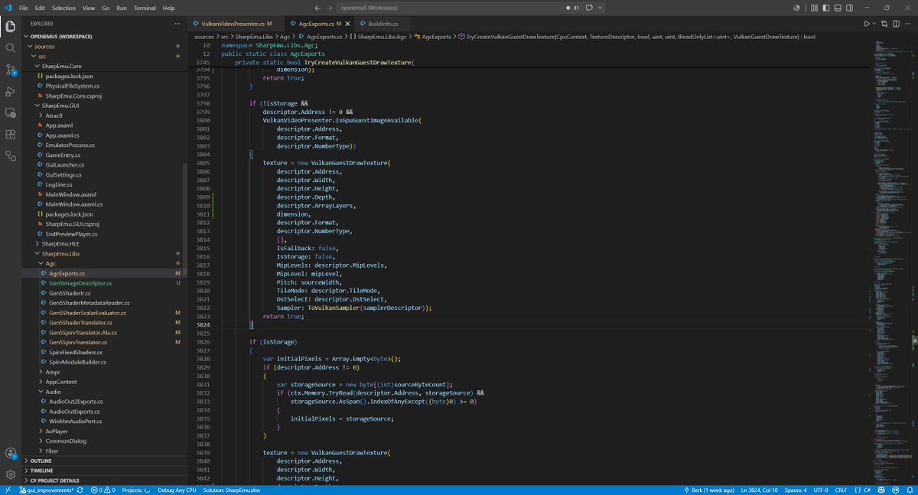Open Run and Debug view icon
Screen dimensions: 918x495
click(11, 91)
